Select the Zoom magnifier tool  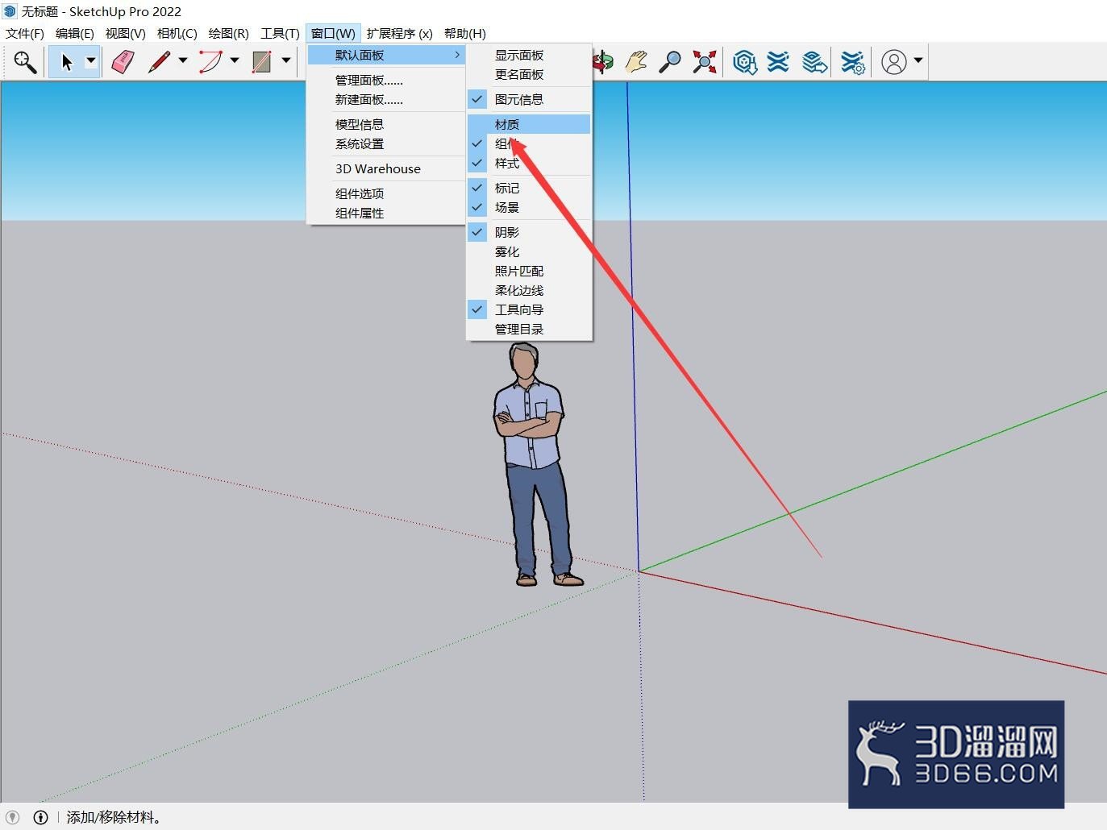[670, 61]
